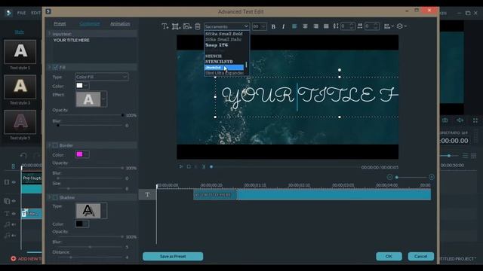Open the layer arrangement menu

401,26
